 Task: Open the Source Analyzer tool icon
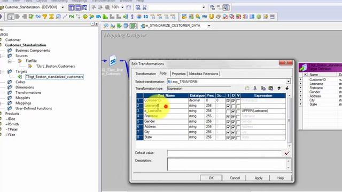[106, 26]
